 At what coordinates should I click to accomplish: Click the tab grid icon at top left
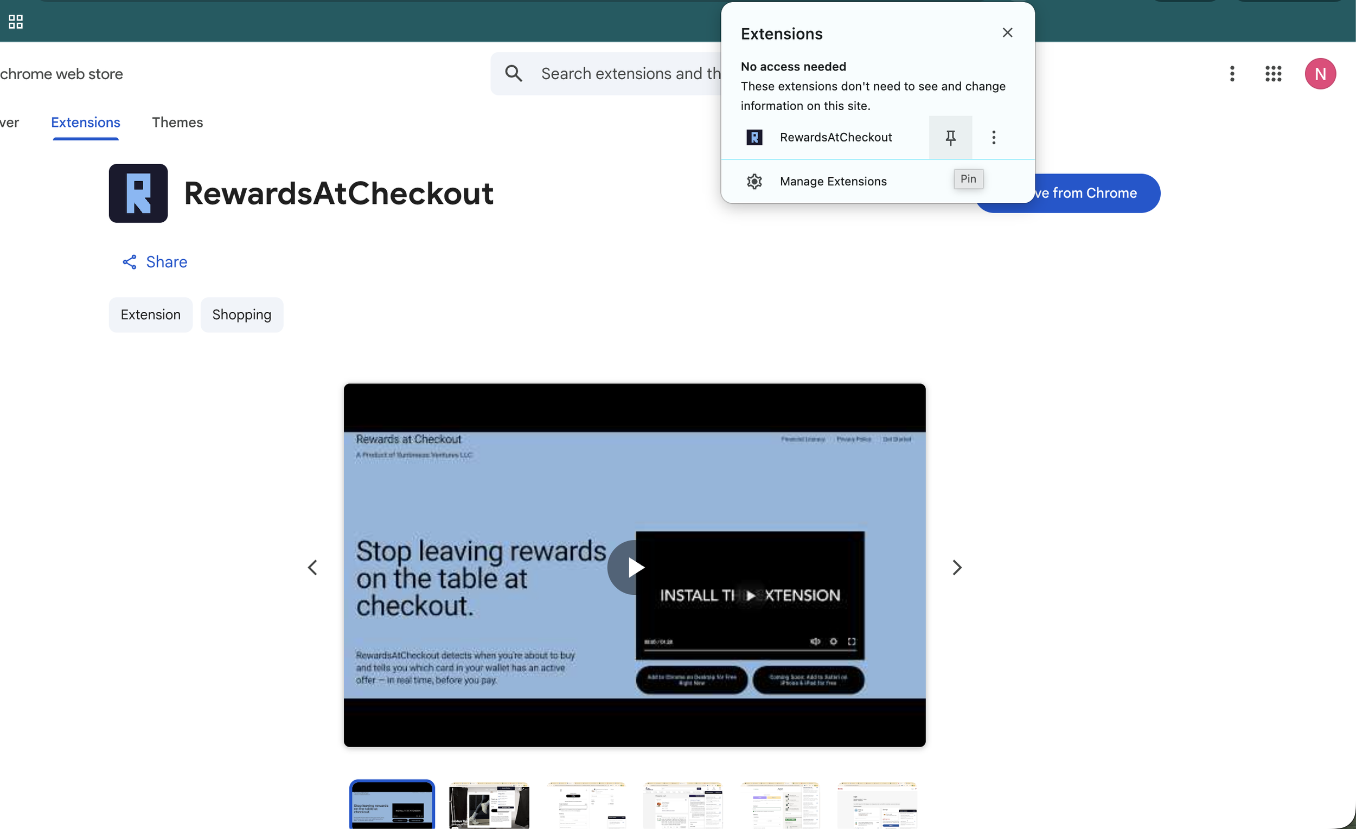15,22
